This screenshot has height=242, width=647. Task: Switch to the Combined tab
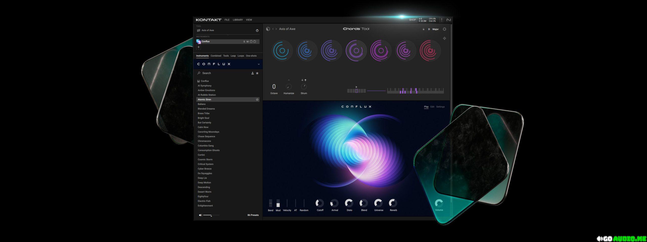pyautogui.click(x=216, y=56)
